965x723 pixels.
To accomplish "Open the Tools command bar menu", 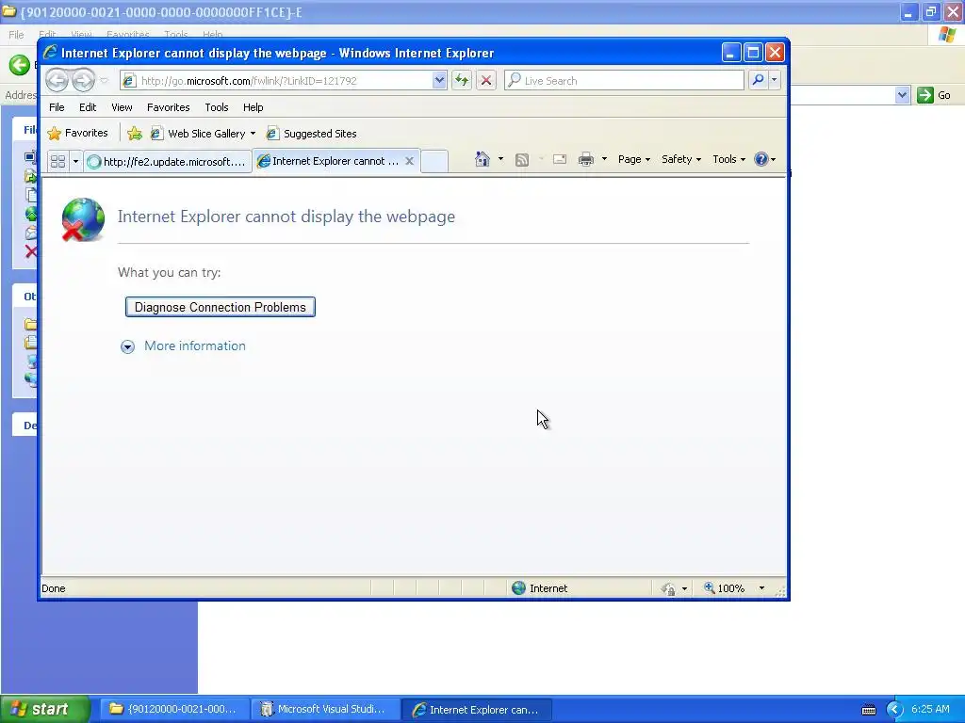I will [728, 159].
